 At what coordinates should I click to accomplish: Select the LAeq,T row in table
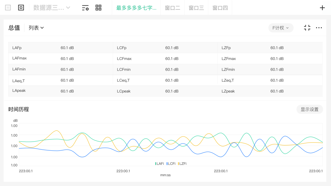[19, 81]
